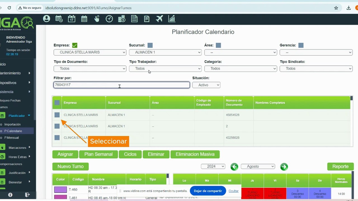
Task: Open the airplane vacations icon
Action: point(159,19)
